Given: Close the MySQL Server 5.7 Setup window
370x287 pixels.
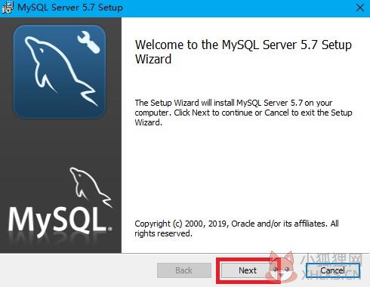Looking at the screenshot, I should [360, 8].
